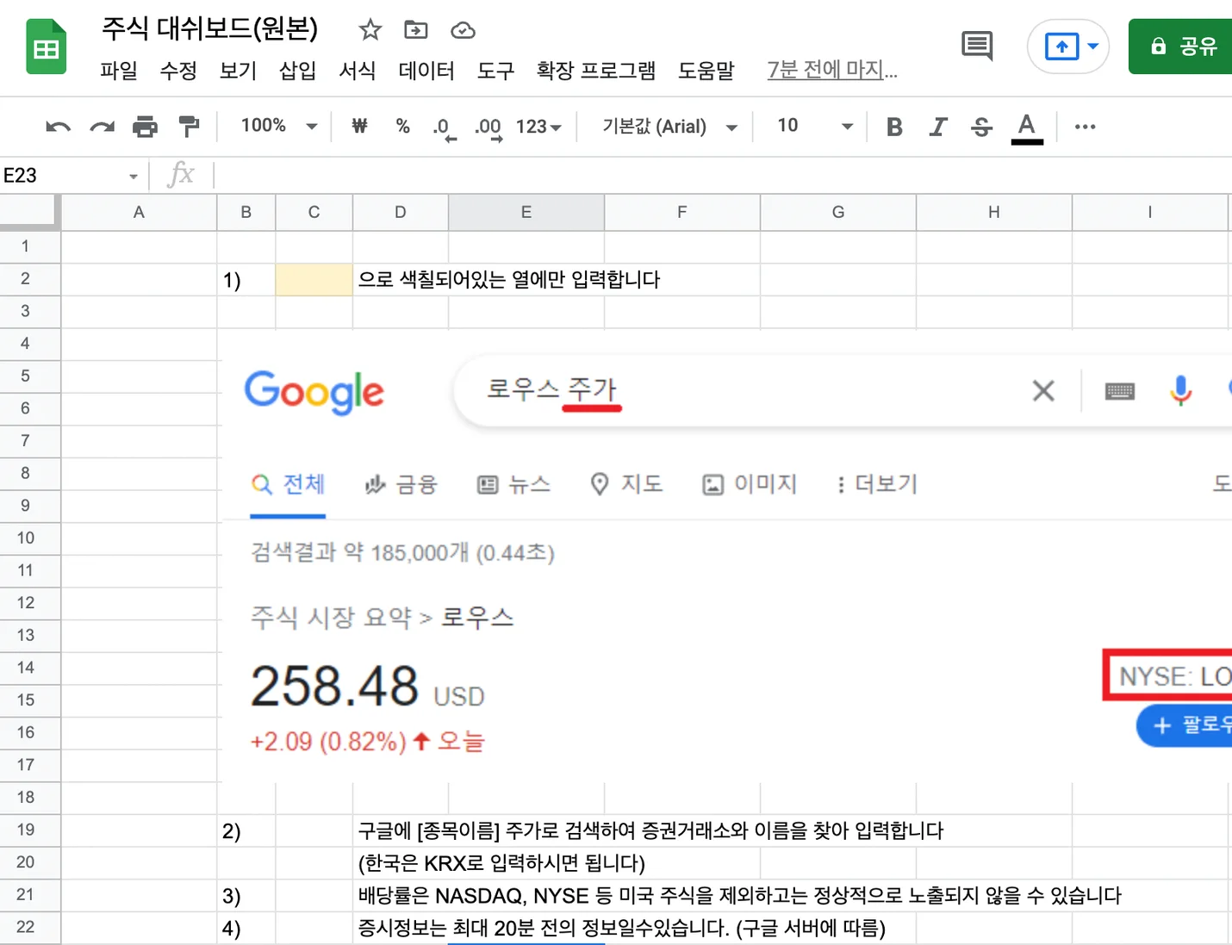
Task: Toggle italic formatting
Action: tap(937, 127)
